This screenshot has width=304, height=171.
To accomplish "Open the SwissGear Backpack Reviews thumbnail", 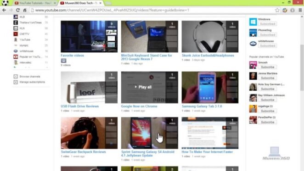I will 89,133.
